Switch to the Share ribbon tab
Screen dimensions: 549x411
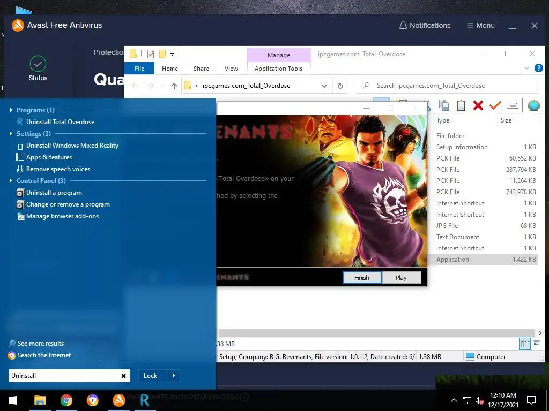(202, 68)
